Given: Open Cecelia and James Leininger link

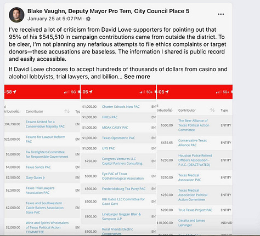Looking at the screenshot, I should point(191,223).
